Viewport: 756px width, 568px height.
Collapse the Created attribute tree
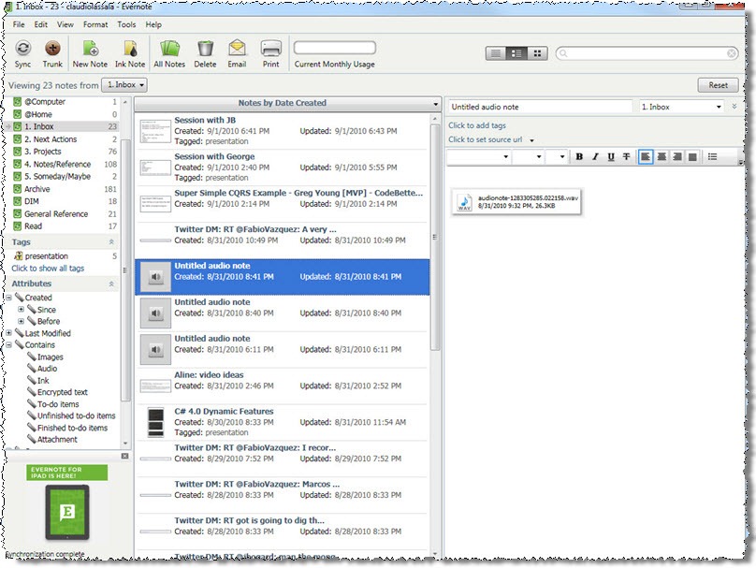[x=8, y=298]
